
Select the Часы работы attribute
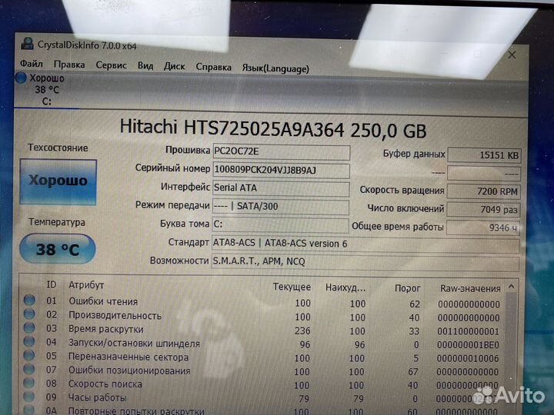[x=262, y=398]
